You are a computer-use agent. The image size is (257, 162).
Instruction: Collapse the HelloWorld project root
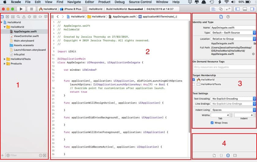click(2, 22)
